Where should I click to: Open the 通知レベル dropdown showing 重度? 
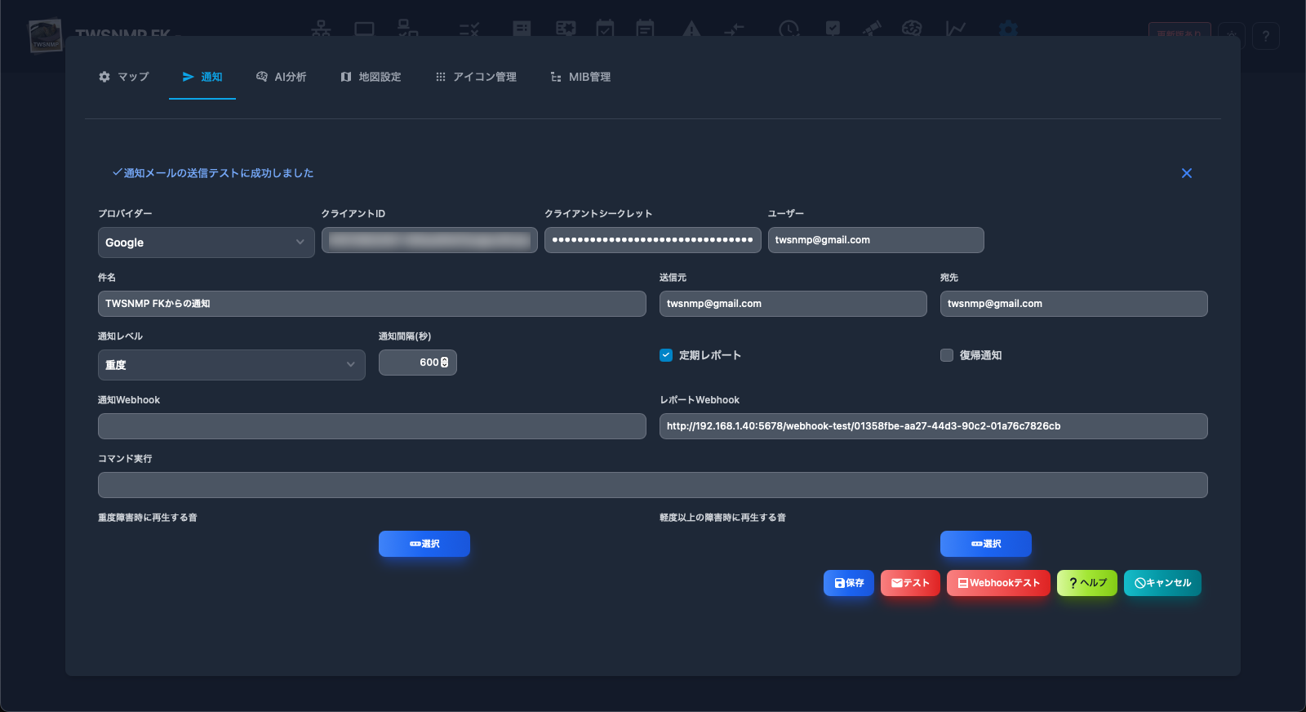[x=231, y=365]
